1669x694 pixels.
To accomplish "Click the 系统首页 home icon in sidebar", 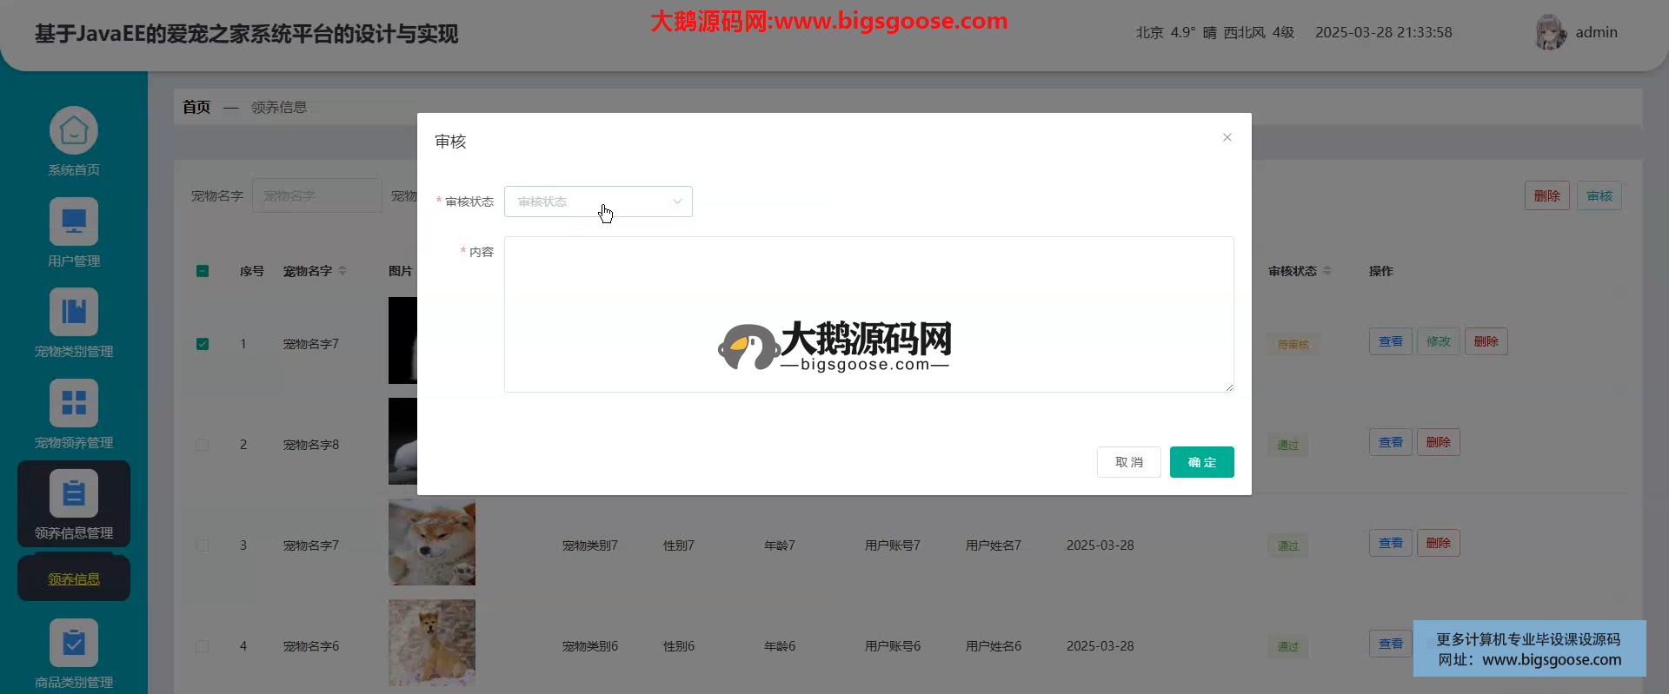I will point(74,131).
